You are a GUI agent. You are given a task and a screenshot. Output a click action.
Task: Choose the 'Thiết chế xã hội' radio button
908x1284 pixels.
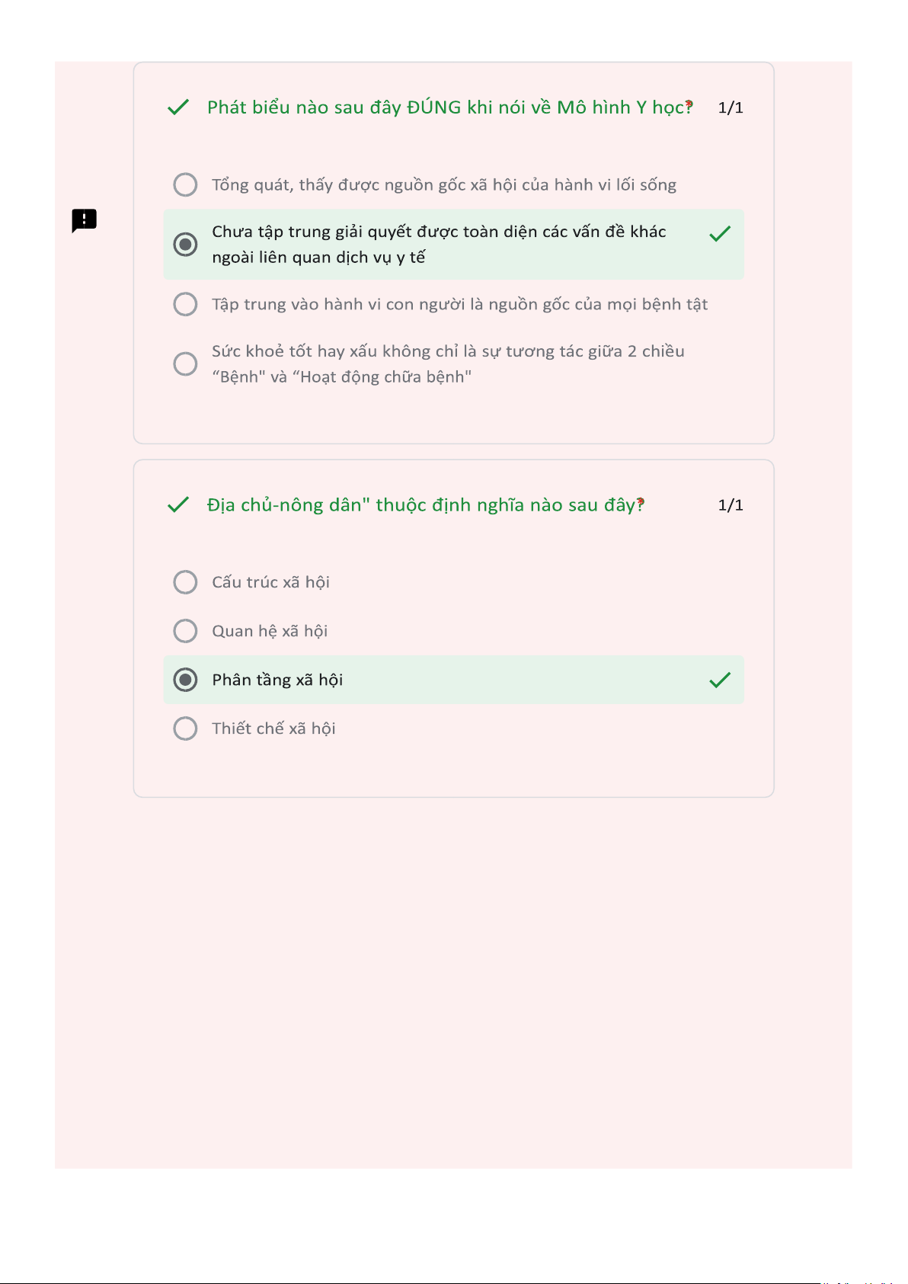coord(185,728)
